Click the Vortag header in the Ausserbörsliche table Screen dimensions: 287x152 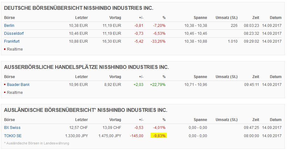115,77
